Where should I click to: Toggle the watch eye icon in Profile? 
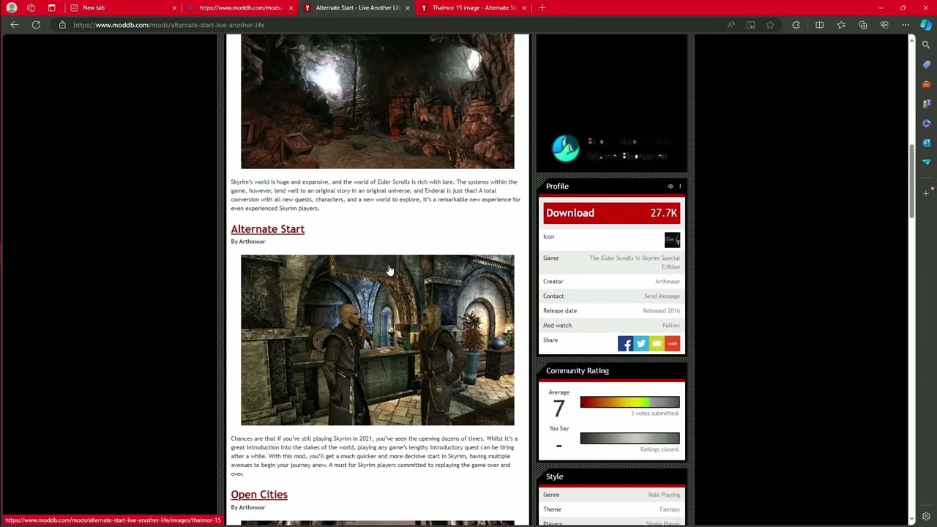pyautogui.click(x=670, y=187)
